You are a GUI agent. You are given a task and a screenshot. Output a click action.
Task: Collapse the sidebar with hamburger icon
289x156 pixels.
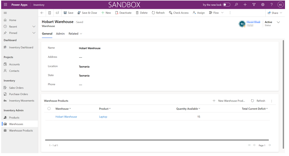(5, 13)
